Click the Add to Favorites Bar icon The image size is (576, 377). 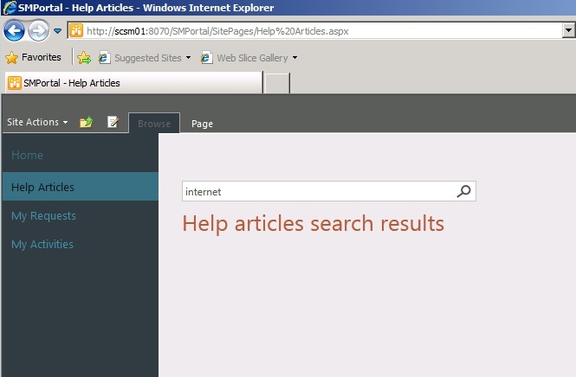pyautogui.click(x=84, y=58)
